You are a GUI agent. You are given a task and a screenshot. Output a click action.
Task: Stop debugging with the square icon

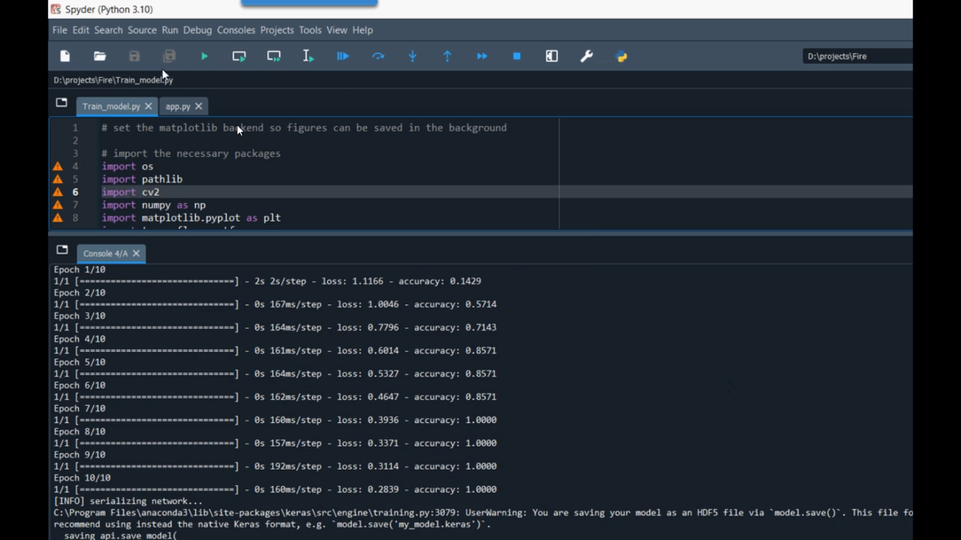pos(517,56)
